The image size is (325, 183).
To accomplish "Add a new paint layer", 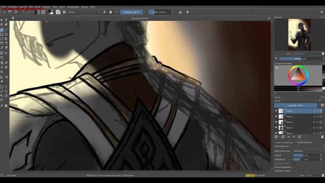I will pos(276,137).
